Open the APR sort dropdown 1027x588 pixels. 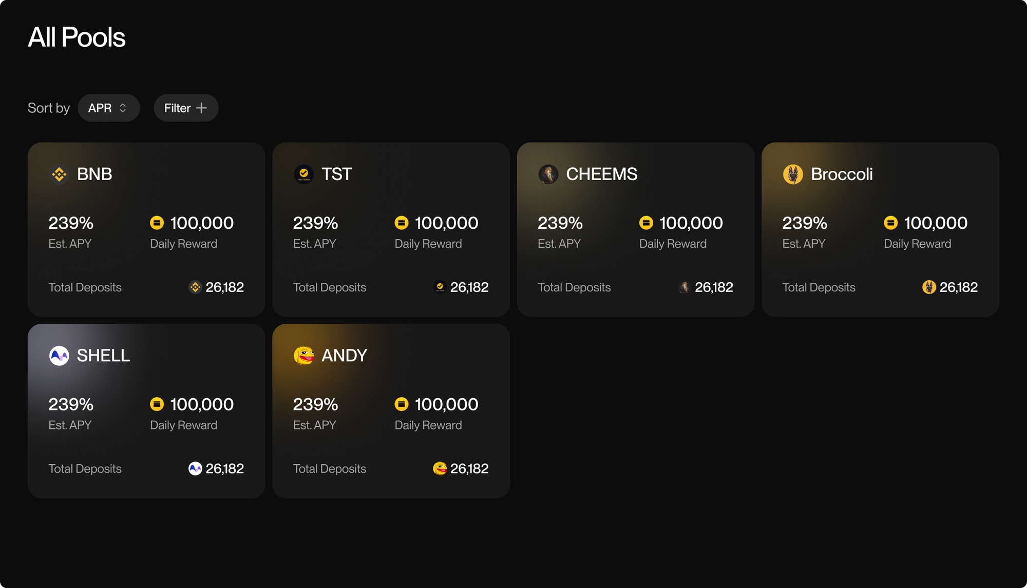[108, 108]
